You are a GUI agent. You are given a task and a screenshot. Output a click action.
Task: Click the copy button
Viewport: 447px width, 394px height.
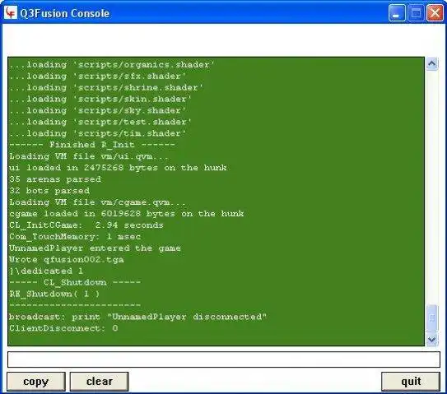36,382
